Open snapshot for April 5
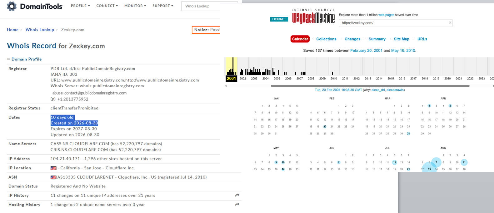Viewport: 494px width, 213px height. [x=450, y=106]
